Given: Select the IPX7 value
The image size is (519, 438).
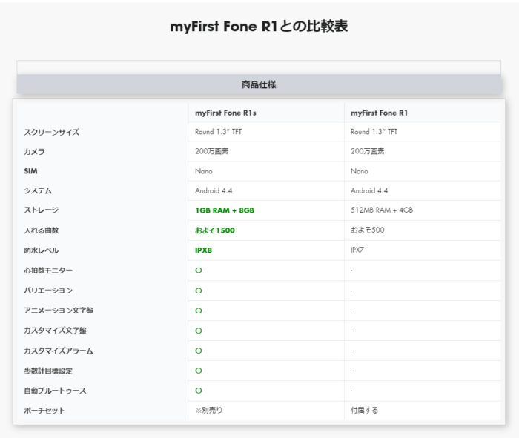Looking at the screenshot, I should coord(357,250).
